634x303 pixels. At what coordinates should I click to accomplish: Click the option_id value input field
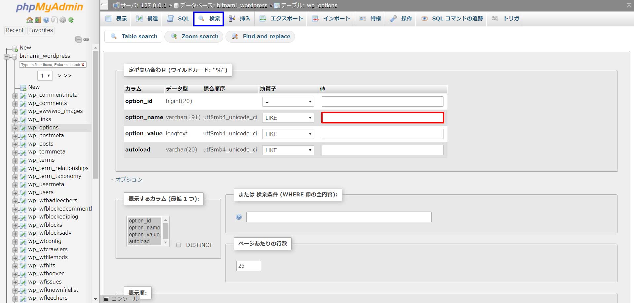[x=383, y=102]
